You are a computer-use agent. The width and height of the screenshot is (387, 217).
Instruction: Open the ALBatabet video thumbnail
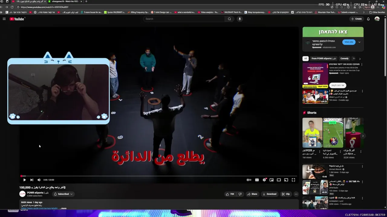315,203
